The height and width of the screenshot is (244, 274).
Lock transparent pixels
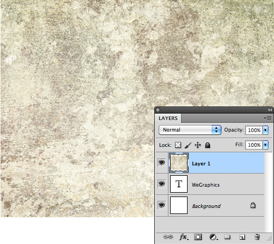click(x=178, y=145)
